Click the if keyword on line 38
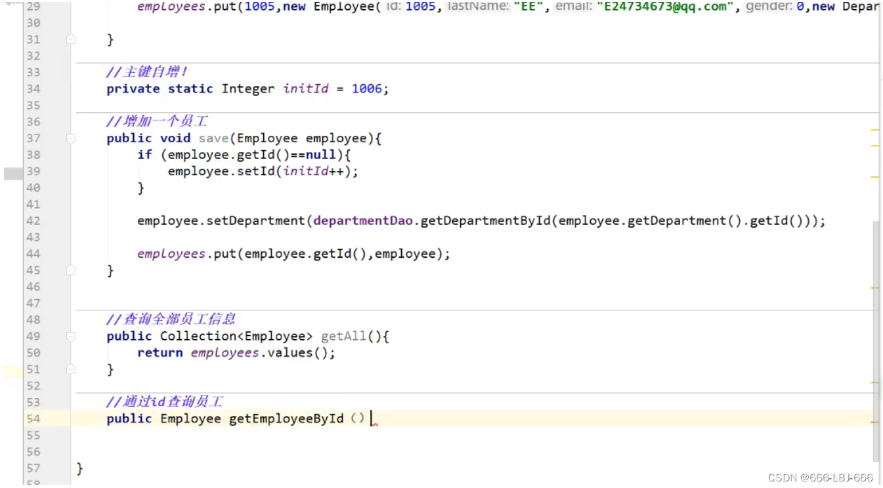This screenshot has height=488, width=883. tap(144, 155)
